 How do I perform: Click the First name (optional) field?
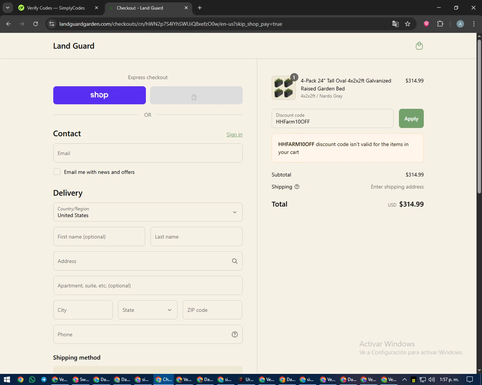[99, 236]
